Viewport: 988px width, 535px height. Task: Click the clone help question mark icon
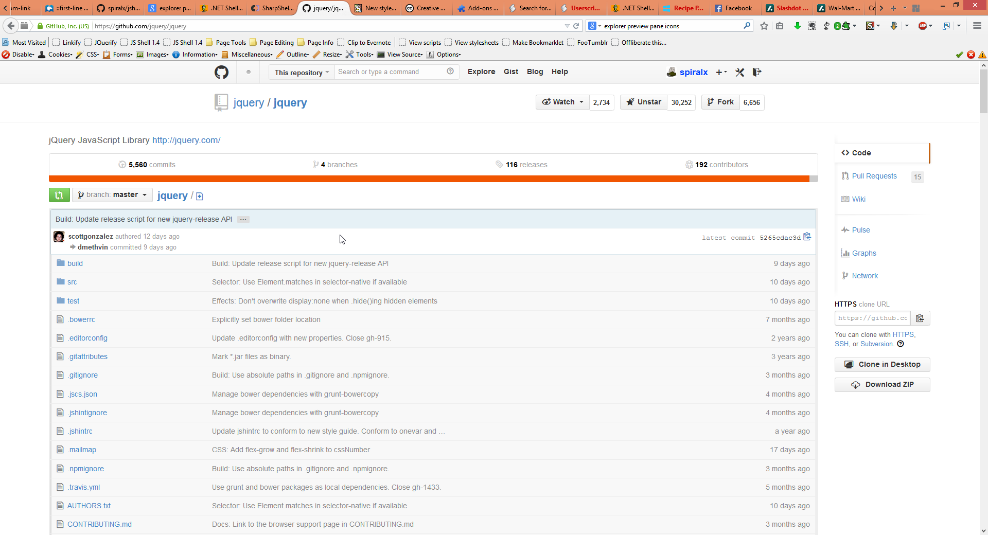[x=901, y=344]
